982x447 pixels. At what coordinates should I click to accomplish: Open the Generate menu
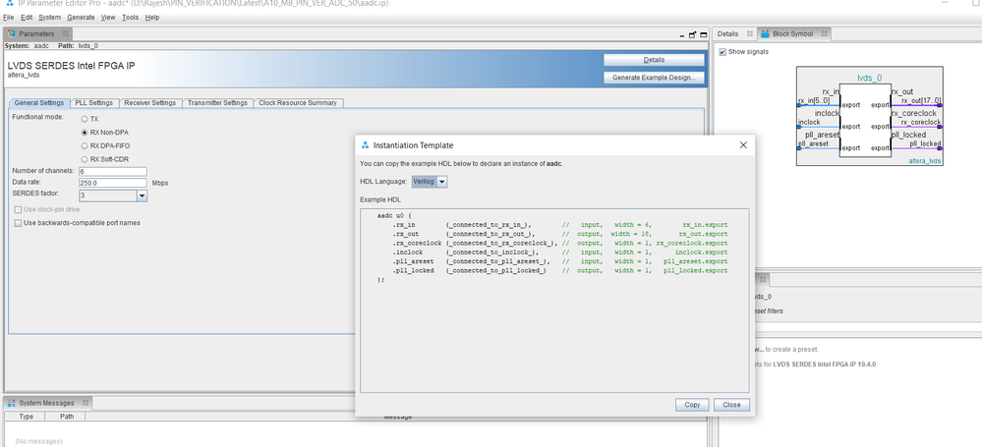[82, 18]
